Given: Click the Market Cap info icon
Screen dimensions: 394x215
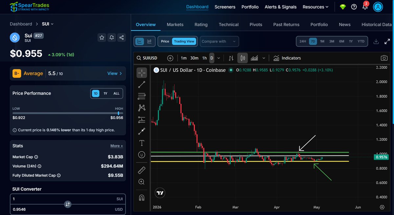Looking at the screenshot, I should (36, 157).
